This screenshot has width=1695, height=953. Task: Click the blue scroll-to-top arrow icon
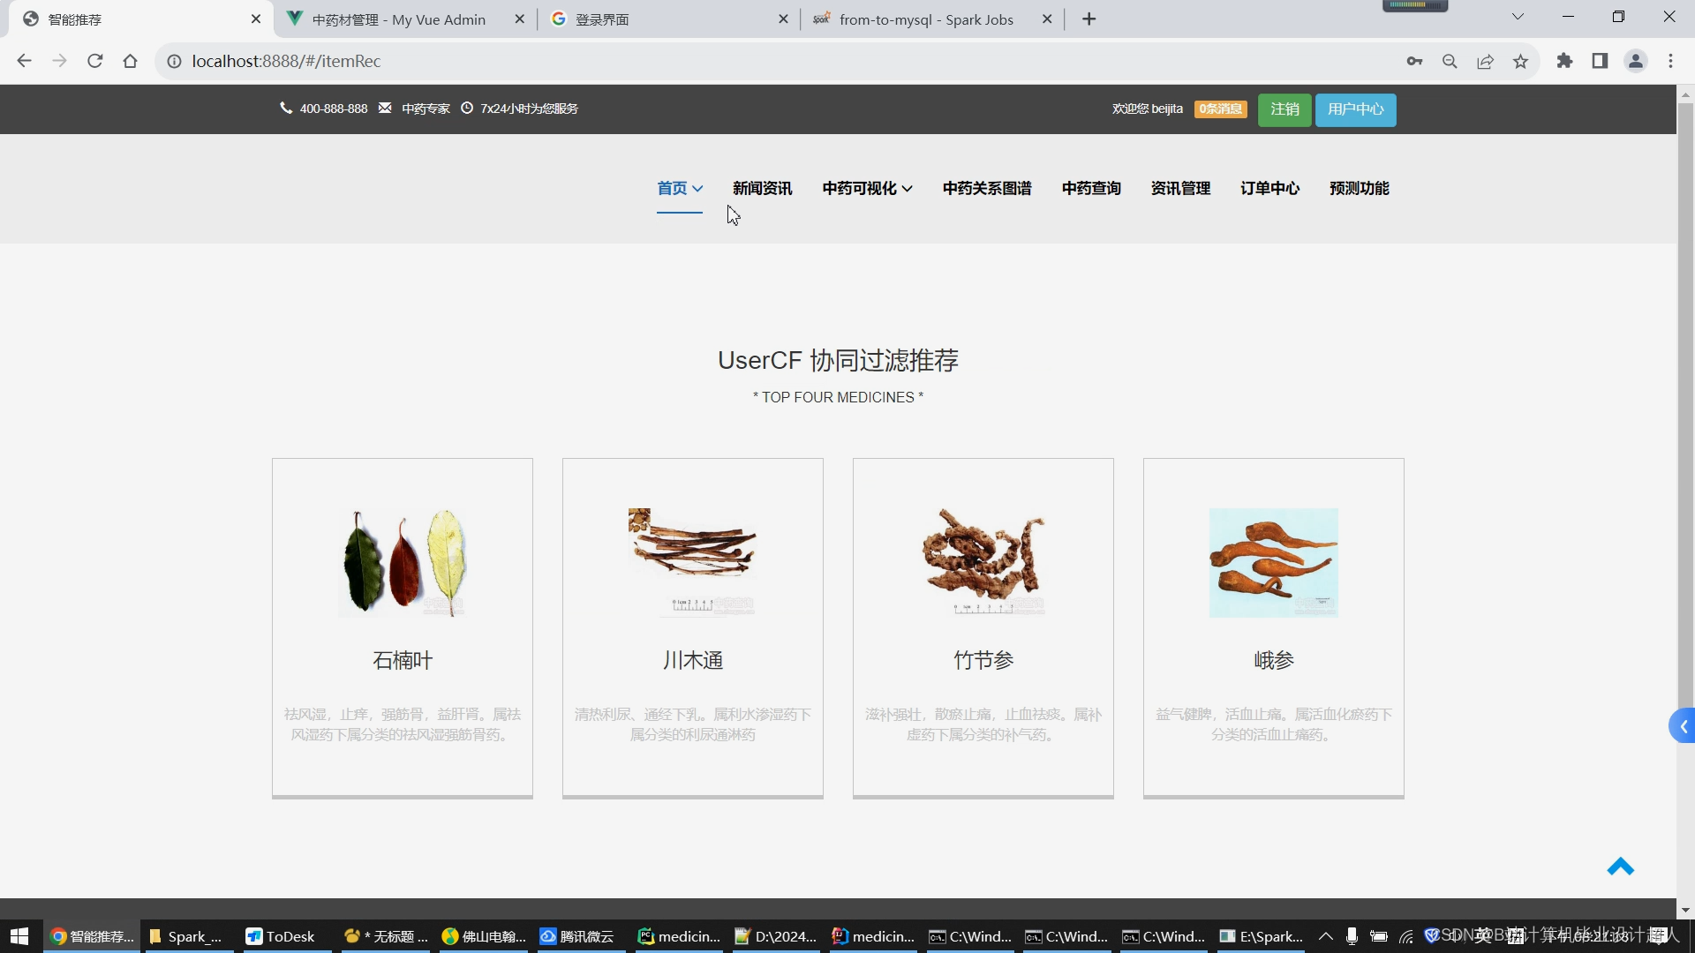[1620, 867]
